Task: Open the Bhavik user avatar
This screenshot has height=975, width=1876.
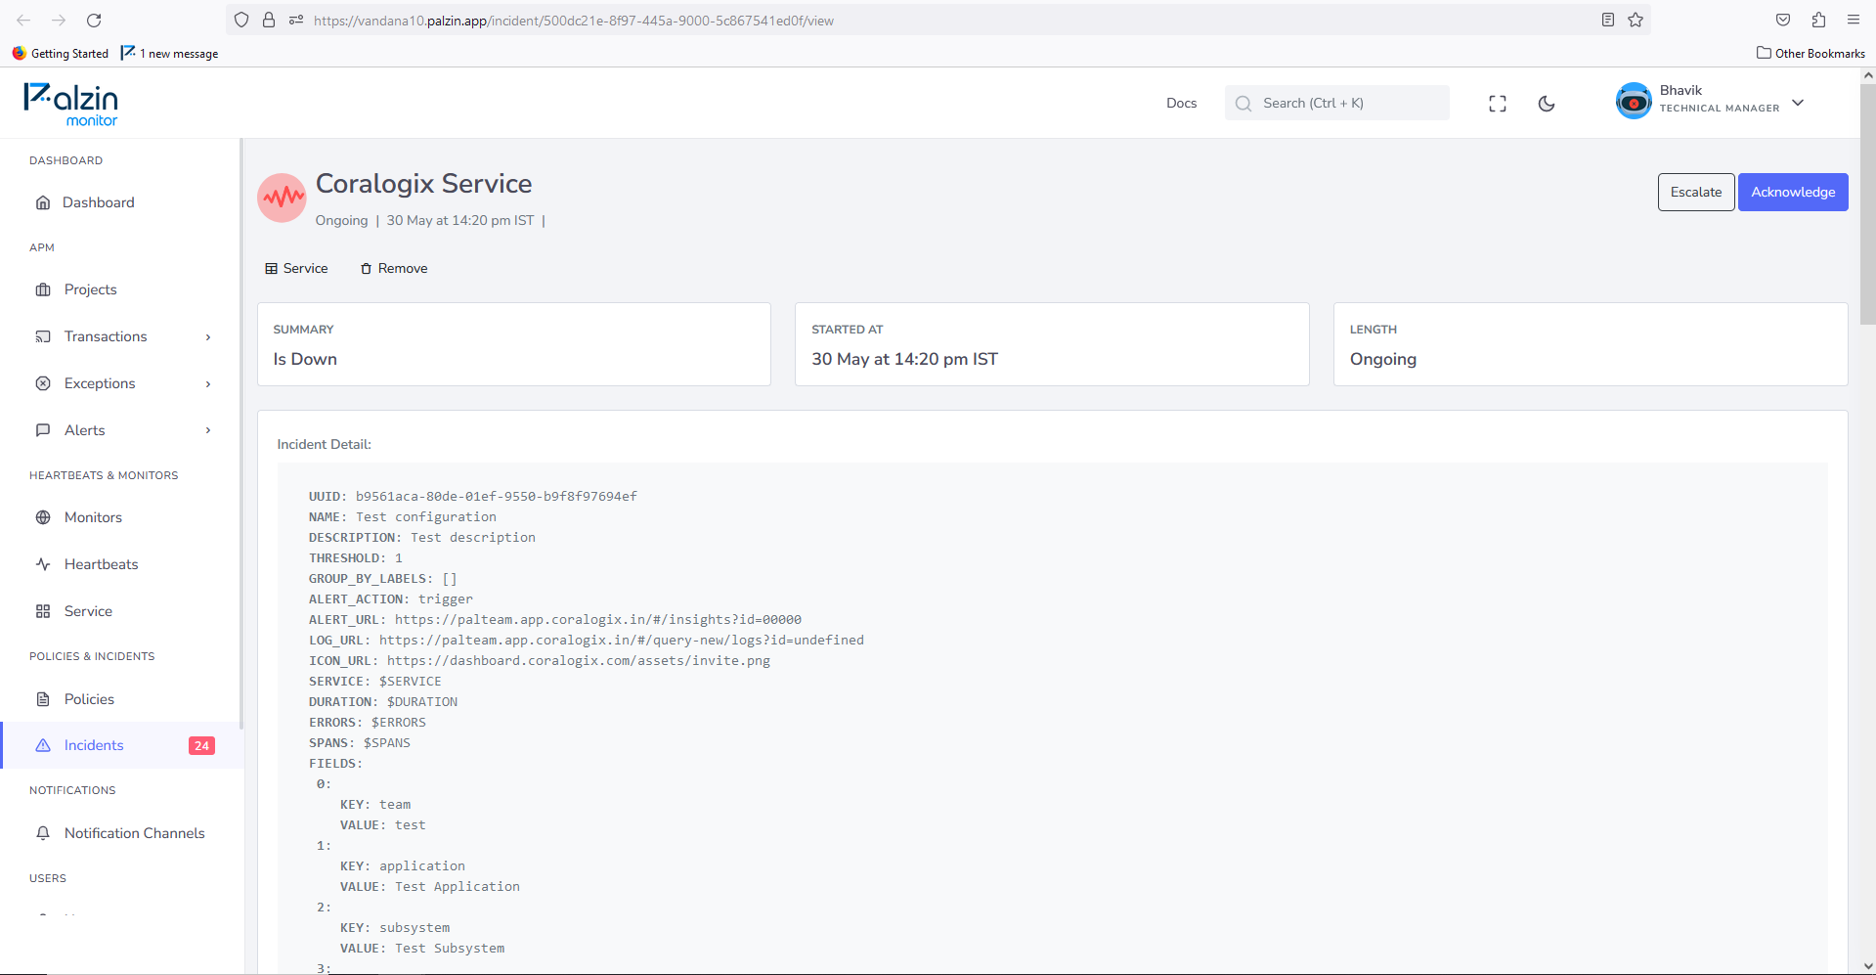Action: (1634, 102)
